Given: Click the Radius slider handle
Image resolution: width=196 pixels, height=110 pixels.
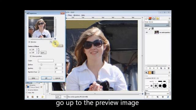Looking at the screenshot, I should coord(41,64).
